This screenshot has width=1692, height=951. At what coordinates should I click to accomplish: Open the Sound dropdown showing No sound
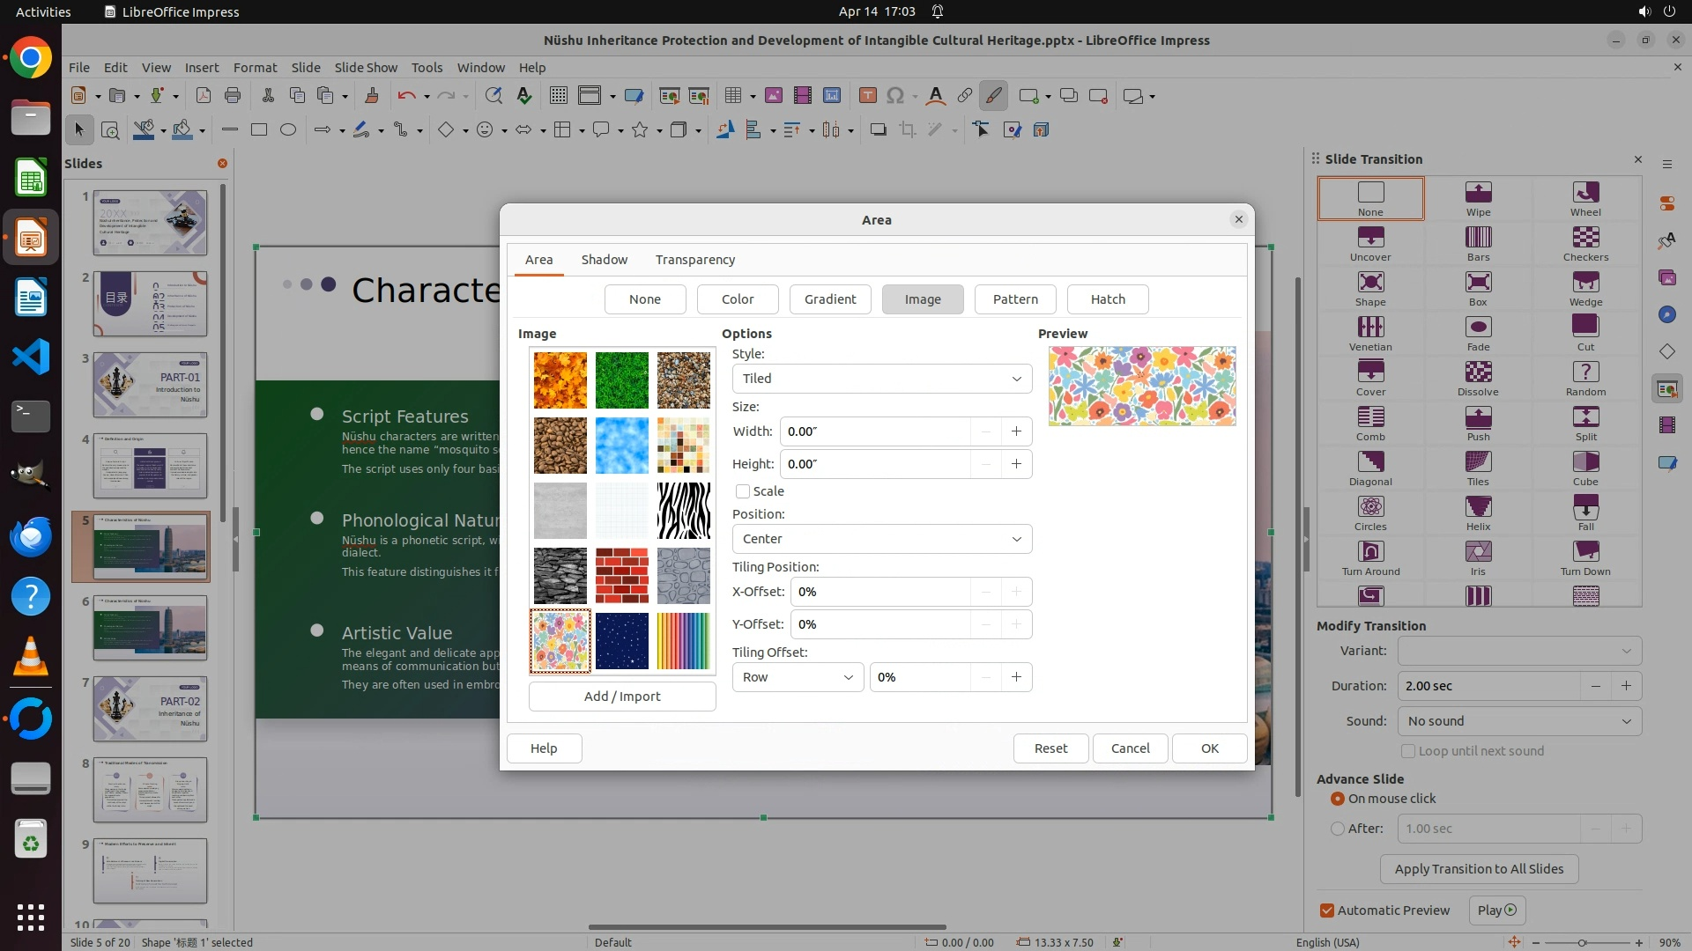pyautogui.click(x=1518, y=721)
